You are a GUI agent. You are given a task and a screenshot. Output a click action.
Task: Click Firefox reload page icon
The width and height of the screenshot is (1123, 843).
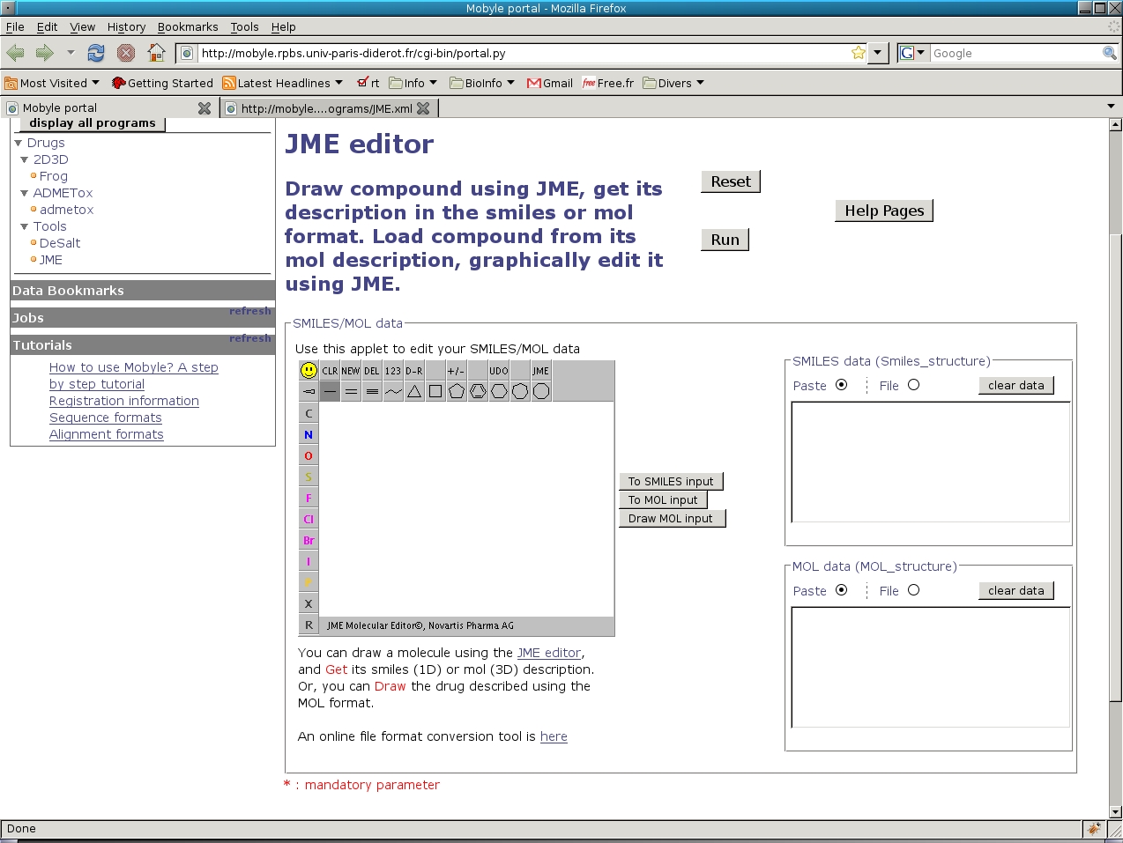[x=96, y=53]
